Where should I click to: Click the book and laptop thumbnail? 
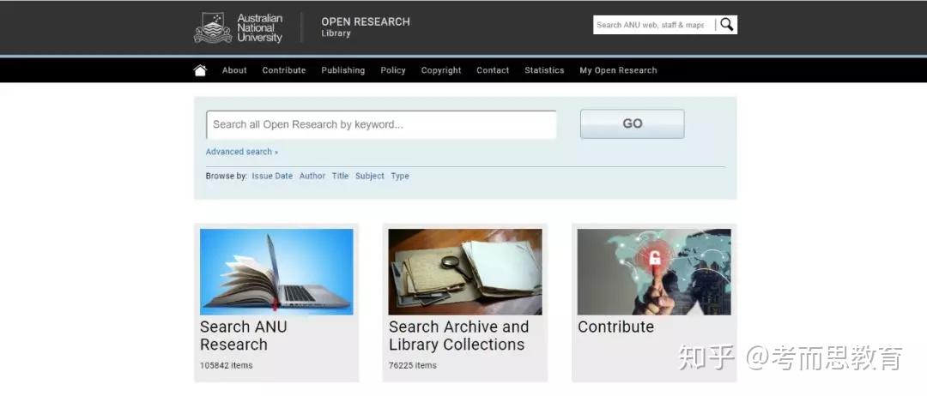tap(276, 272)
